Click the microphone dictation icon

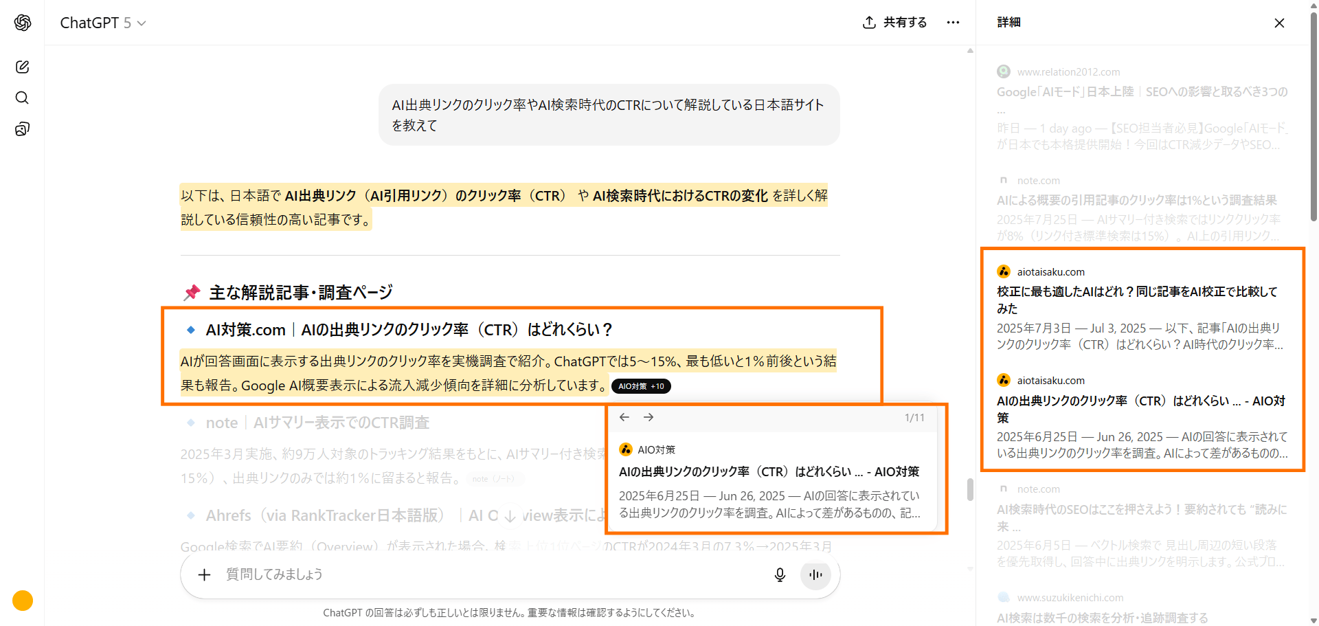pos(780,574)
